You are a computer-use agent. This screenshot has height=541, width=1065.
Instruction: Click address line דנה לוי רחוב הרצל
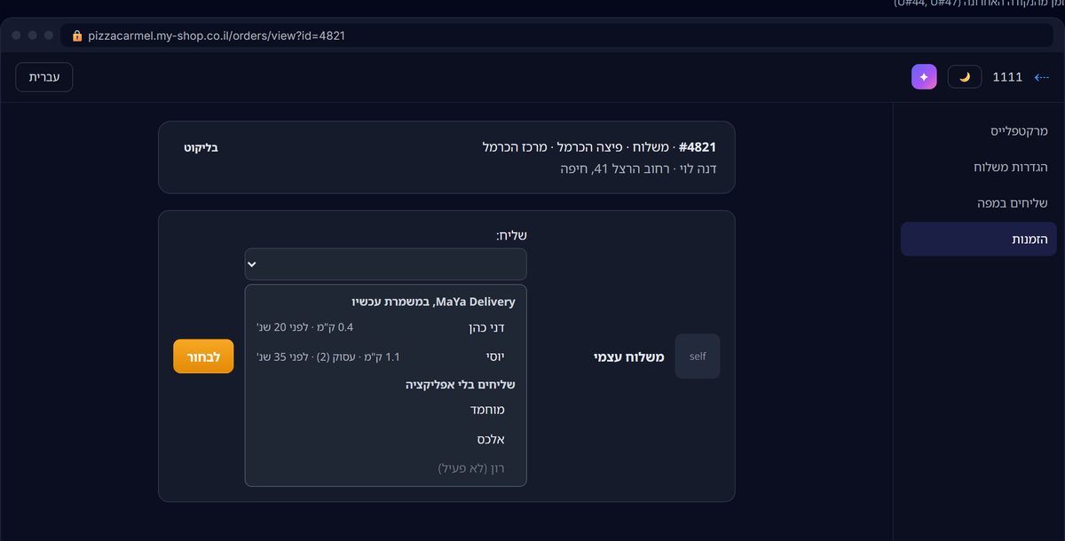pyautogui.click(x=639, y=168)
